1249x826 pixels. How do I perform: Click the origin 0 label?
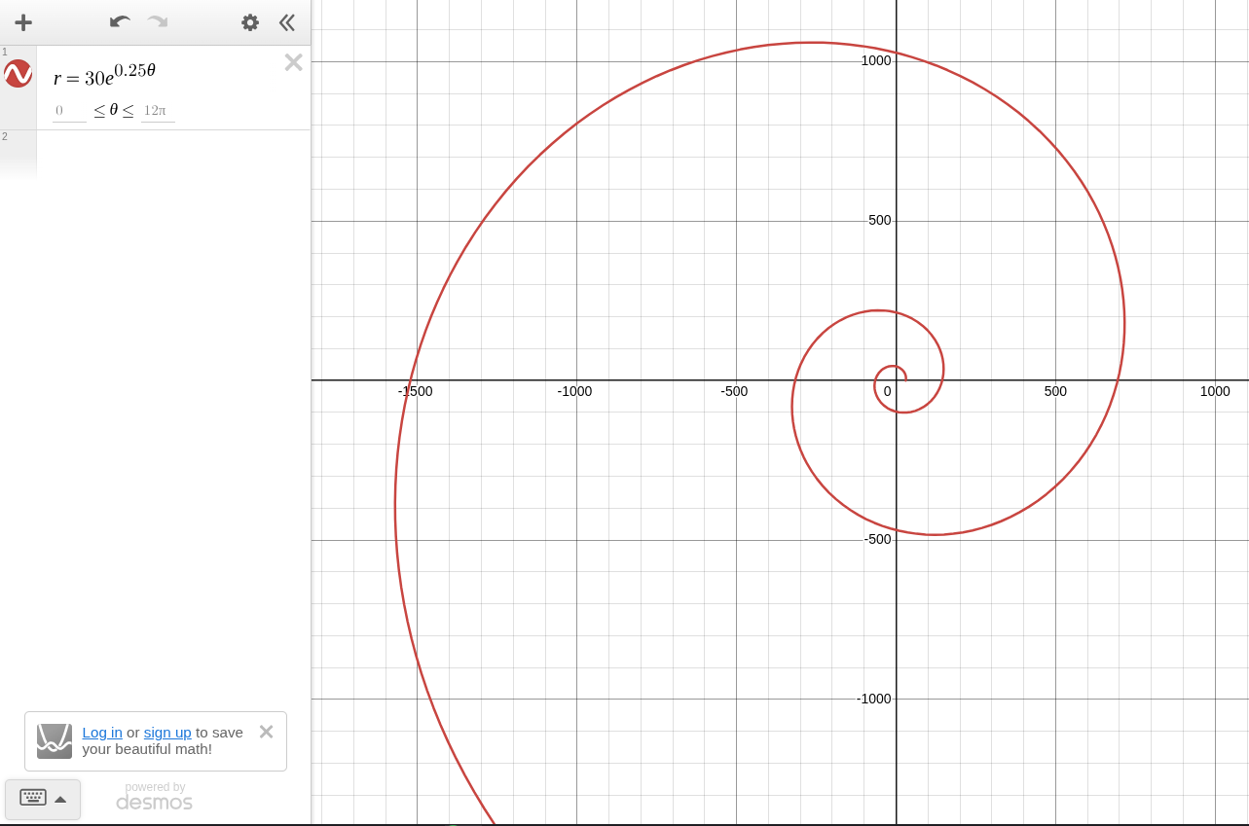[887, 391]
